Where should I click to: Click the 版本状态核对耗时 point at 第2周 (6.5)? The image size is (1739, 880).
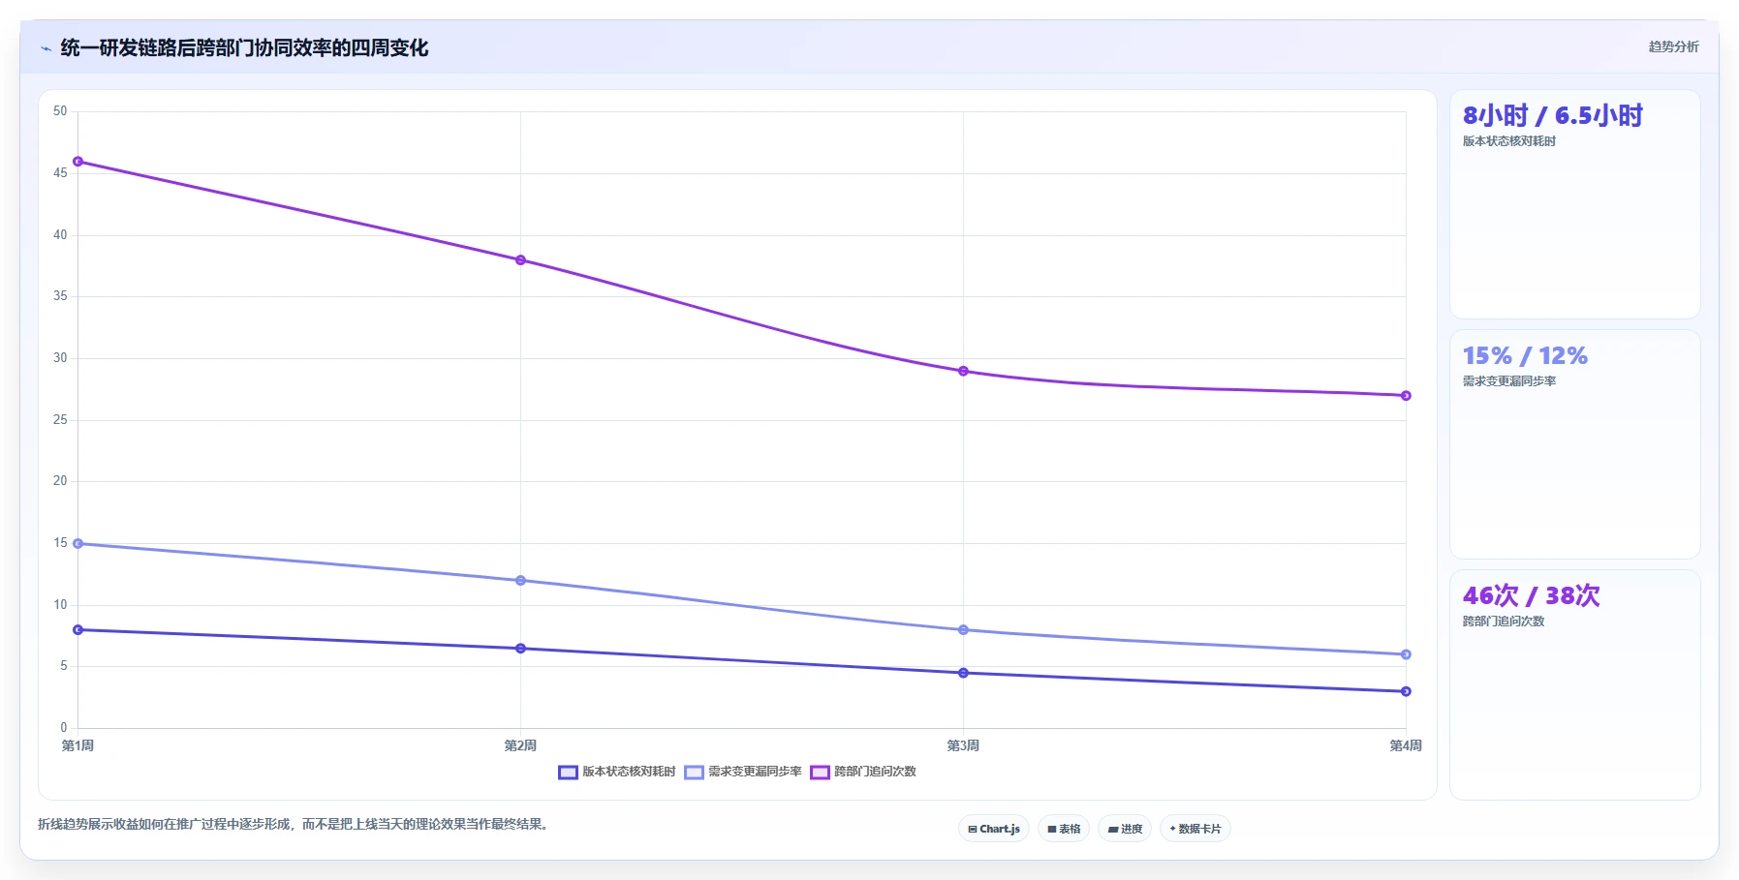pyautogui.click(x=520, y=649)
